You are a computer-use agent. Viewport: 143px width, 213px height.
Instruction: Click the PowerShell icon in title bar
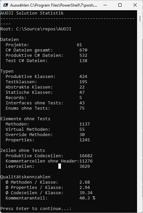5,5
